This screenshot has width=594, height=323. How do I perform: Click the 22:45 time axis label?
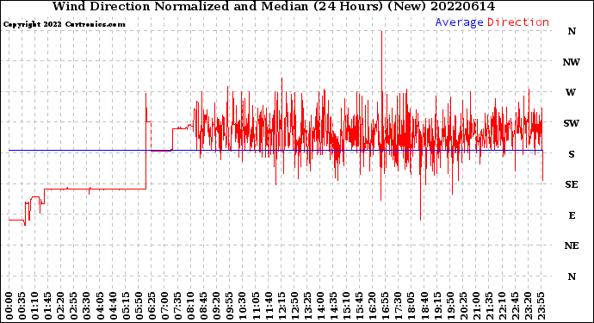click(x=515, y=306)
